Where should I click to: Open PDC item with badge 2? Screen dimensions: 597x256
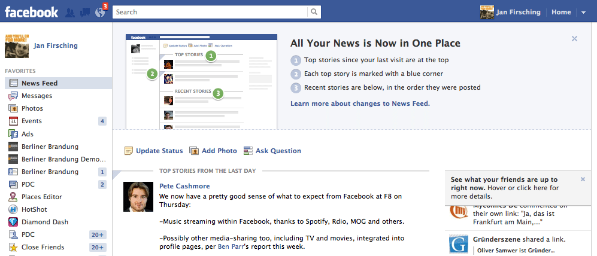[55, 184]
